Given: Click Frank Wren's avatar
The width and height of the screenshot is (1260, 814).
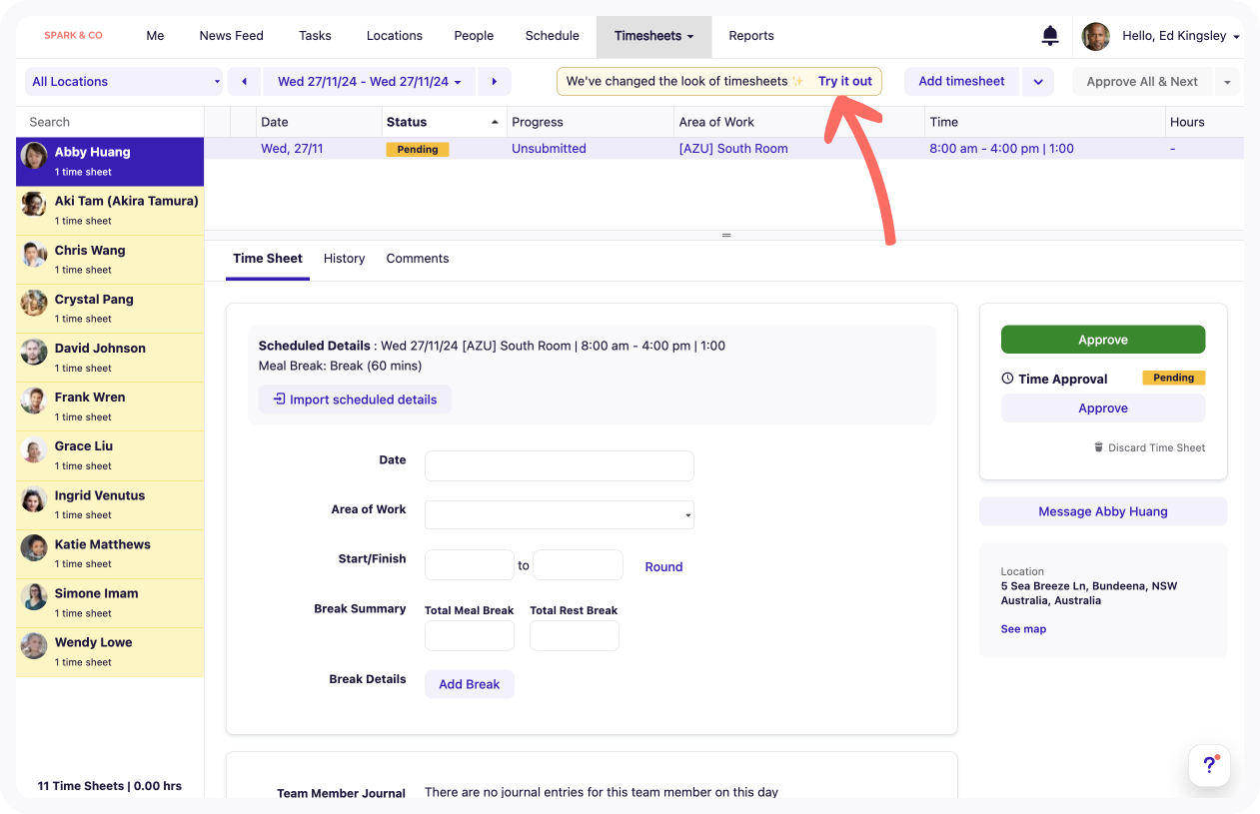Looking at the screenshot, I should (35, 401).
